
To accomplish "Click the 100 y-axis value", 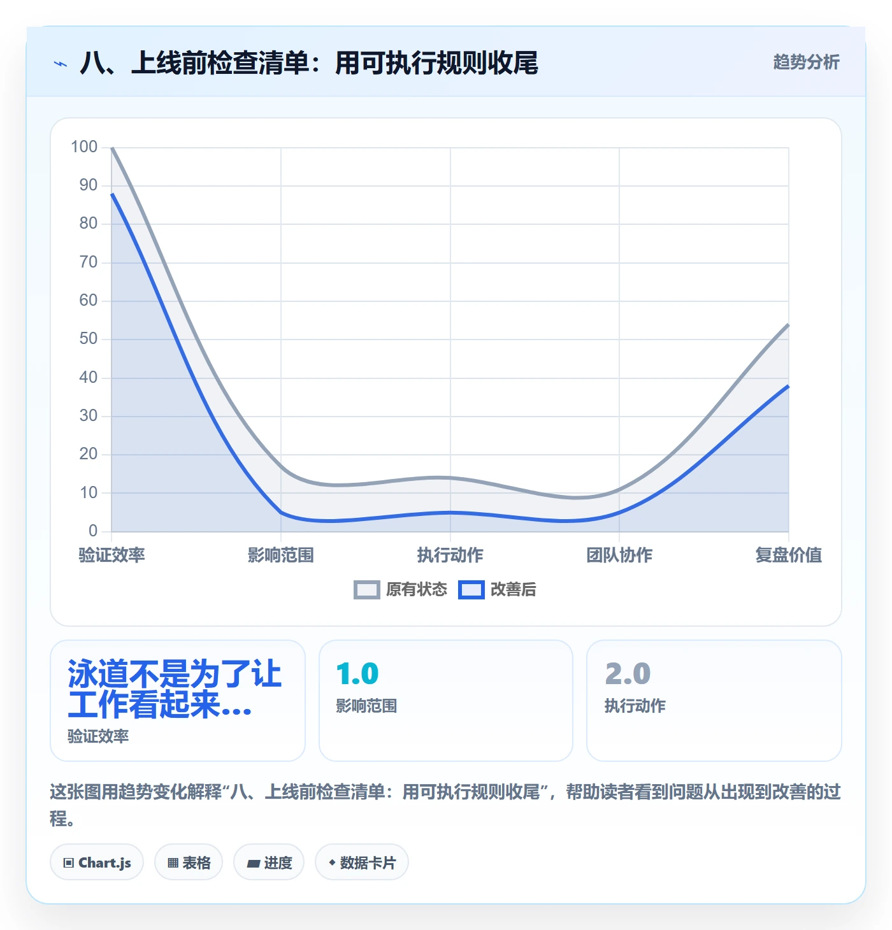I will click(x=84, y=147).
